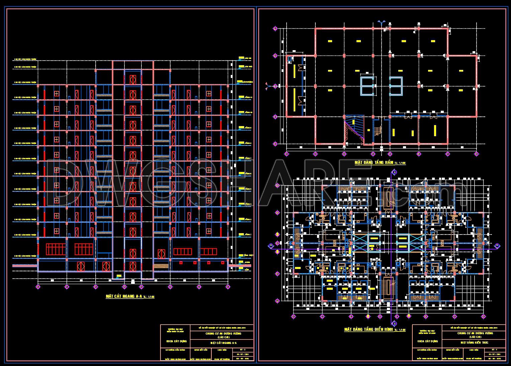The image size is (511, 366).
Task: Select the red arrow symbol left of the basement plan
Action: click(268, 86)
